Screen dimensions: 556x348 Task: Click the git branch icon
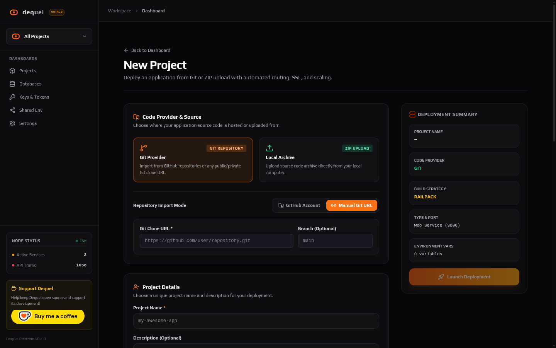[144, 148]
